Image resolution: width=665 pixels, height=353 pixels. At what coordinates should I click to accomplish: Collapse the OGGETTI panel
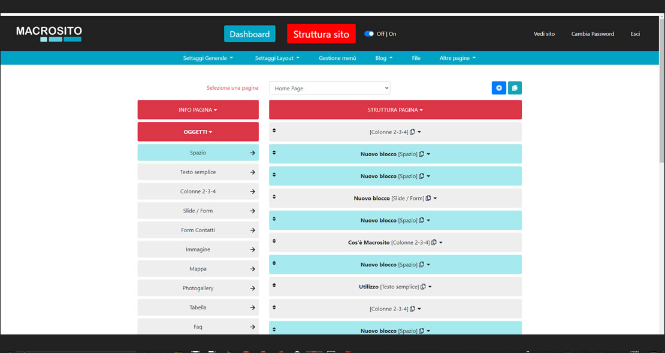click(x=198, y=132)
